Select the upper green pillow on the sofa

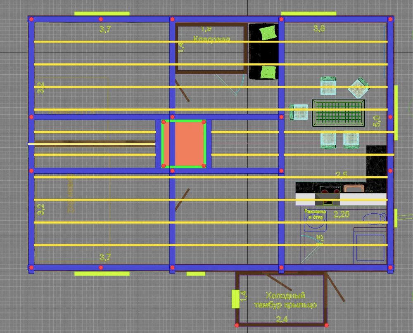[268, 31]
